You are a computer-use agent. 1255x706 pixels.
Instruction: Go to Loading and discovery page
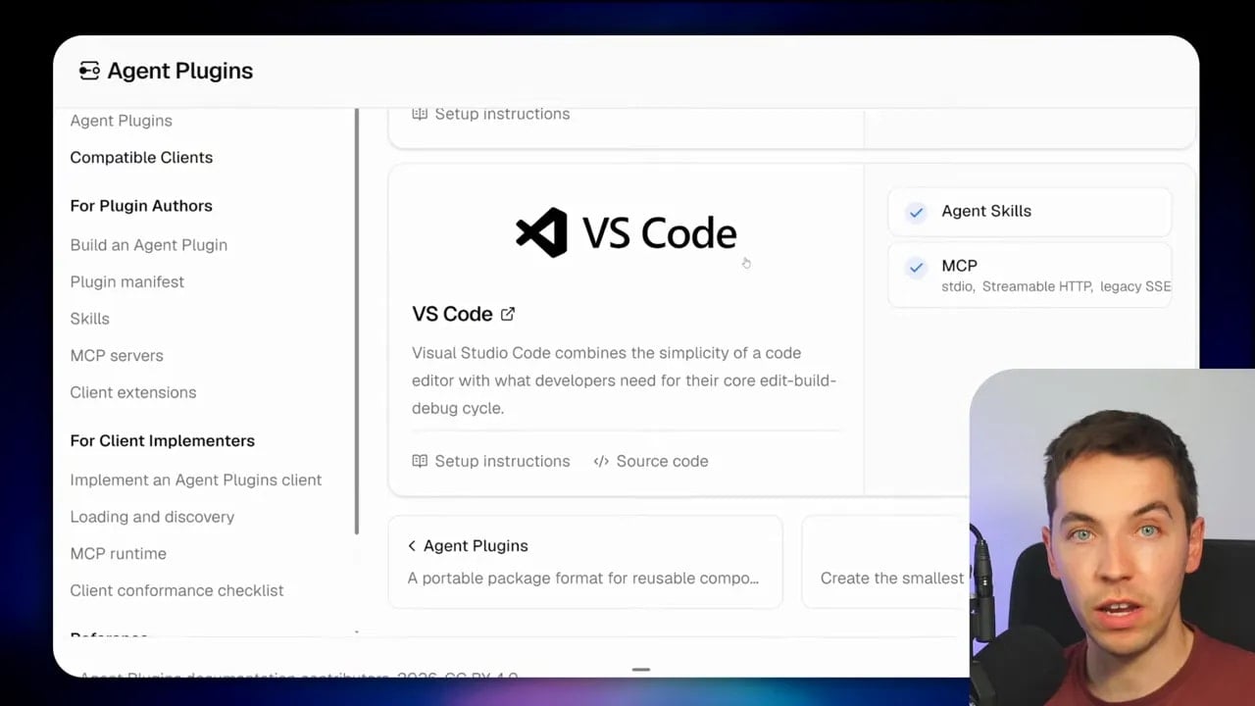click(x=152, y=517)
